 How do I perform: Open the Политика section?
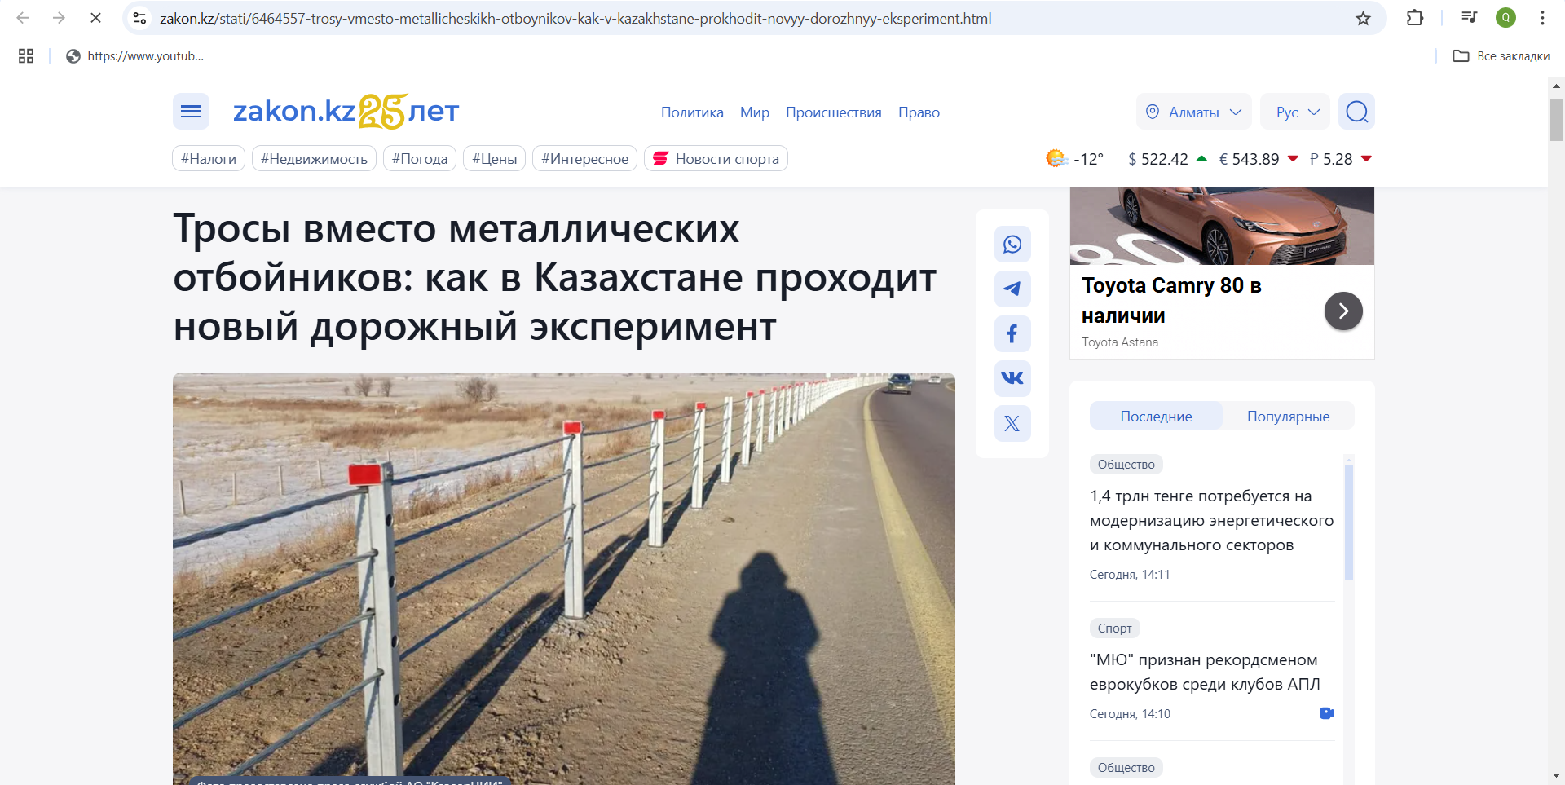coord(692,112)
